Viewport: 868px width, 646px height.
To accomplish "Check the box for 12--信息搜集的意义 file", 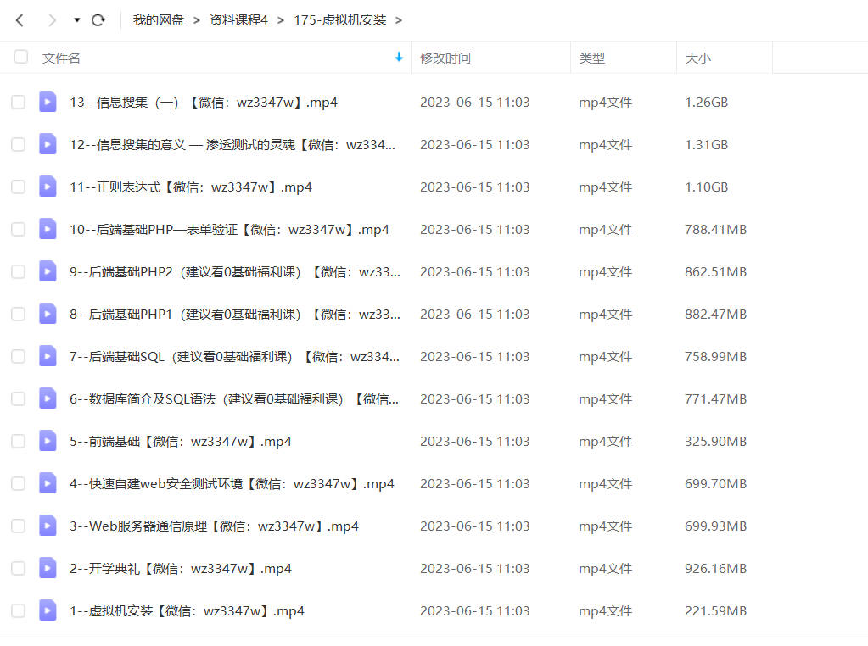I will 19,145.
